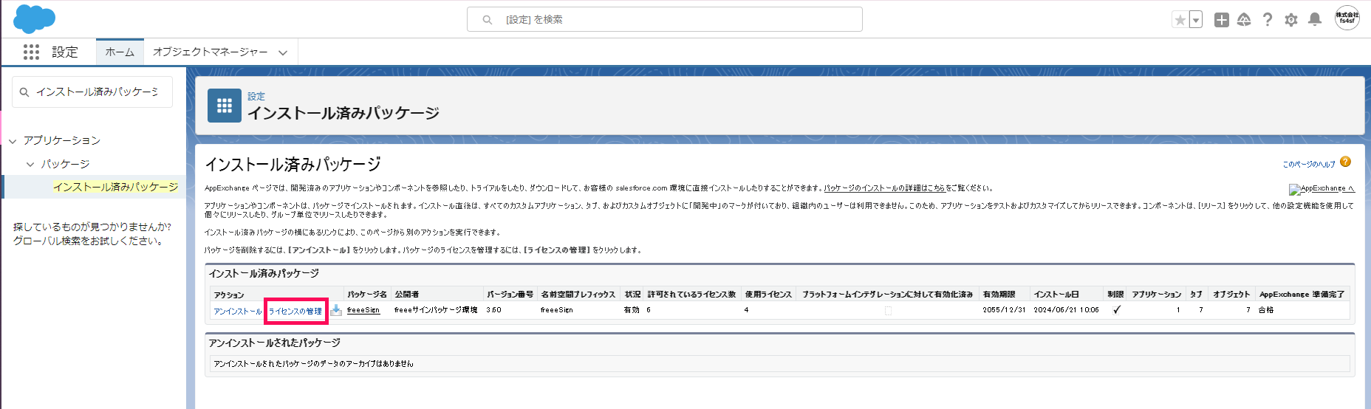1371x409 pixels.
Task: Click the バージョン番号 column header
Action: coord(510,294)
